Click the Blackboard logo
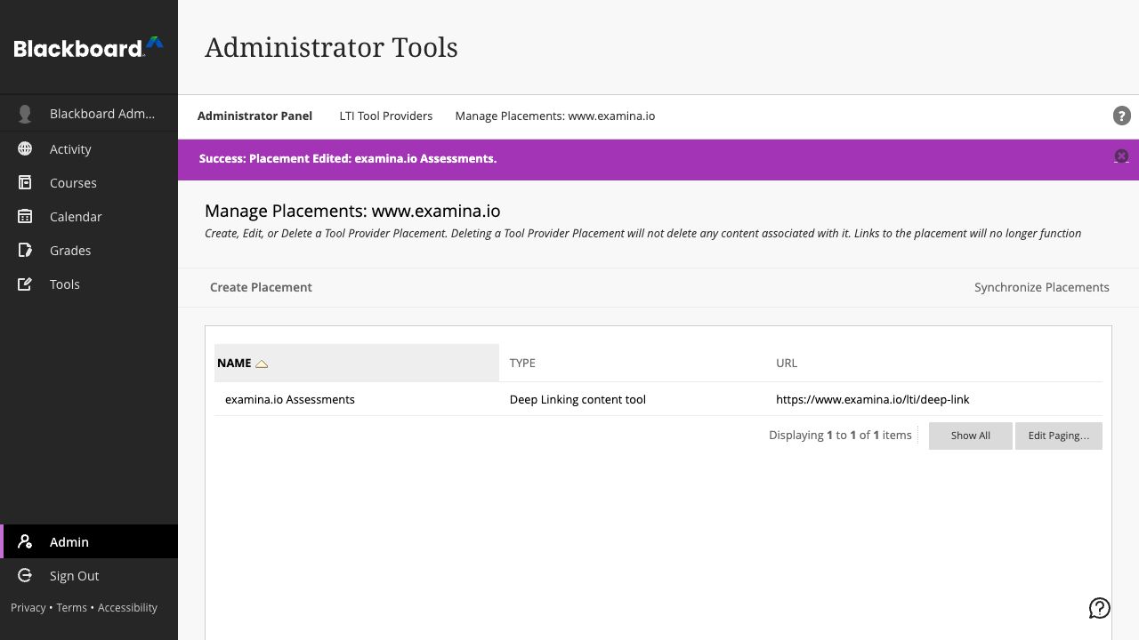The width and height of the screenshot is (1139, 640). [x=88, y=48]
